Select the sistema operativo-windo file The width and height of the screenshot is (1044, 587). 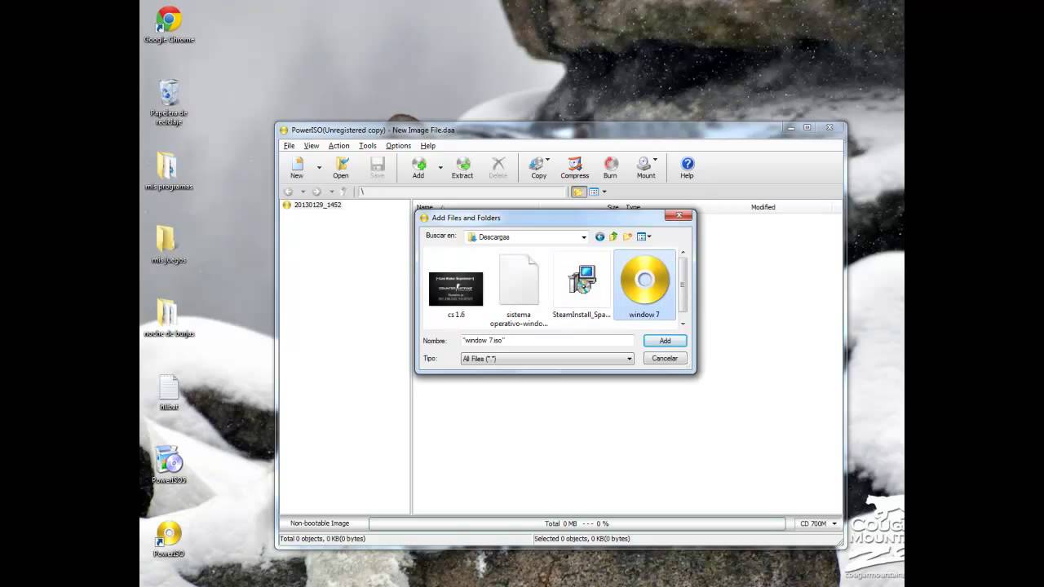coord(519,289)
